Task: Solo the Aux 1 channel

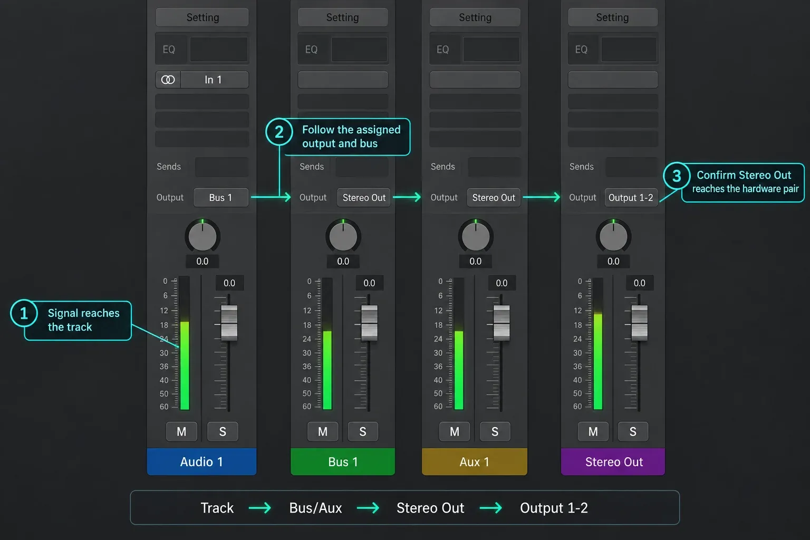Action: pos(495,432)
